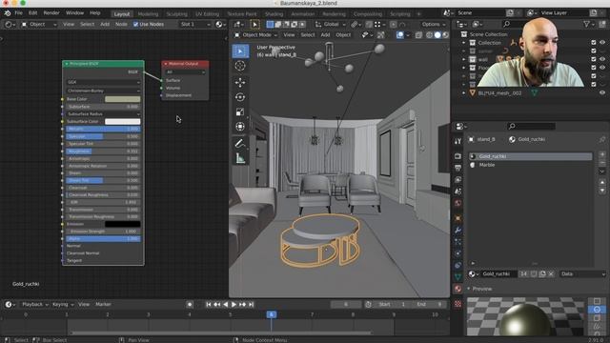This screenshot has width=610, height=343.
Task: Expand the BLI*U4_mesh_002 outliner row
Action: (464, 93)
